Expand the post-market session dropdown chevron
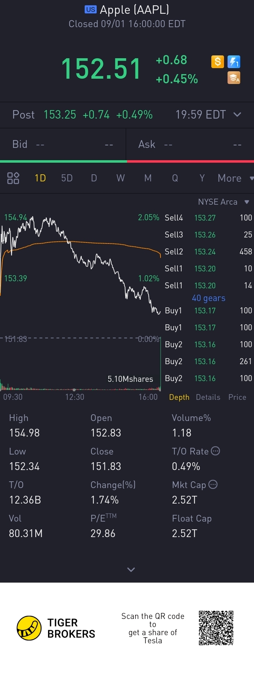 click(x=237, y=114)
